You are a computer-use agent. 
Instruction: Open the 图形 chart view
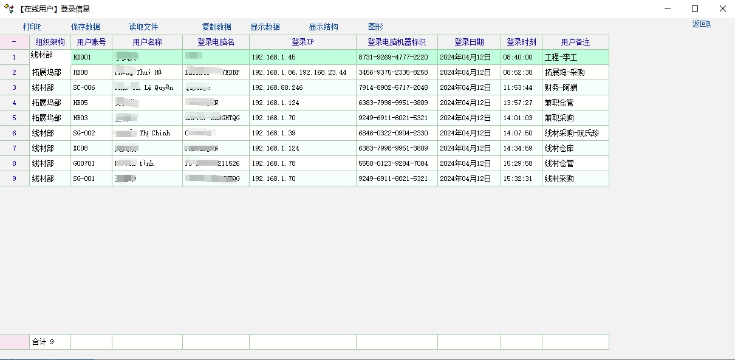[375, 27]
